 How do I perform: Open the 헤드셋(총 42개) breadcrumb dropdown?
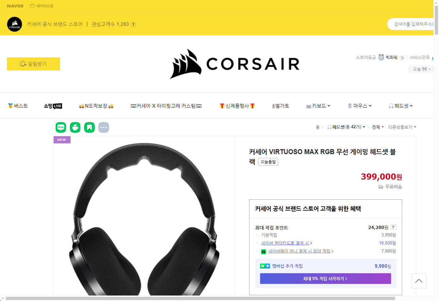pos(346,127)
